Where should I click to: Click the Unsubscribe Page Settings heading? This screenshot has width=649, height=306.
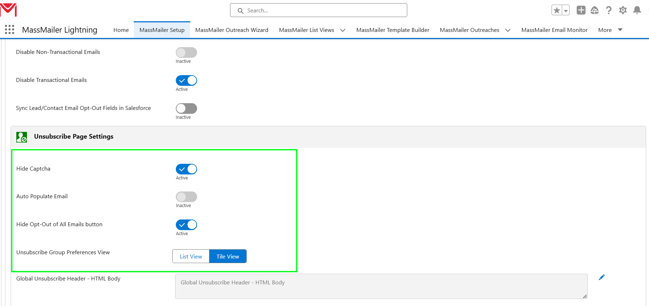coord(74,137)
